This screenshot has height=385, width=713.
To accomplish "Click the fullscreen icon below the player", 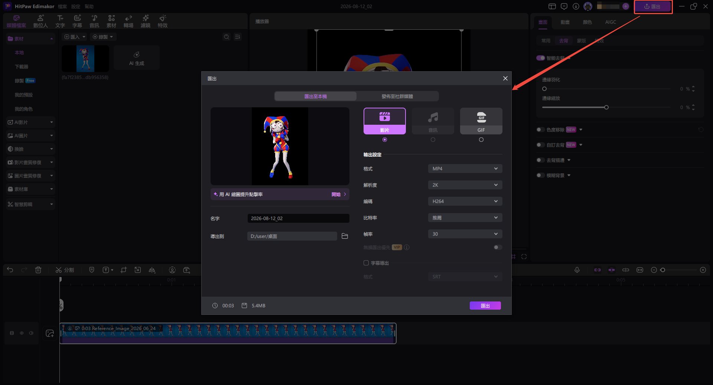I will tap(524, 257).
